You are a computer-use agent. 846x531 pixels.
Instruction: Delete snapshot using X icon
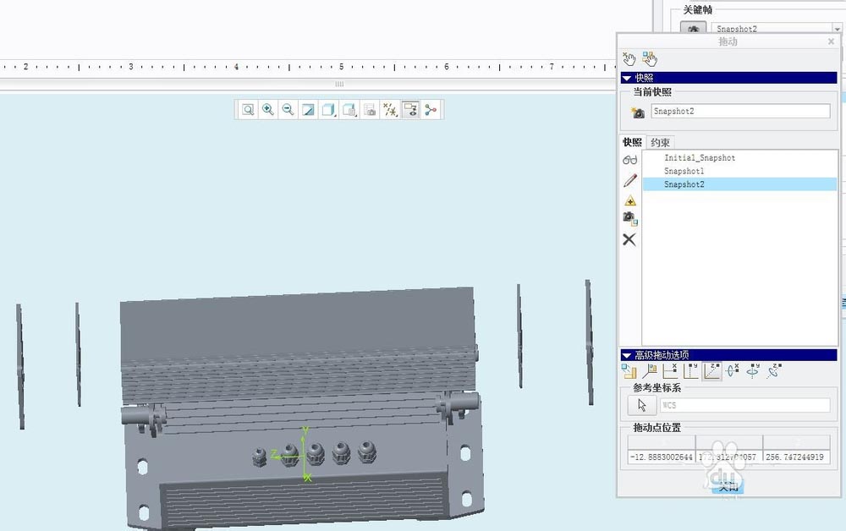pyautogui.click(x=629, y=239)
